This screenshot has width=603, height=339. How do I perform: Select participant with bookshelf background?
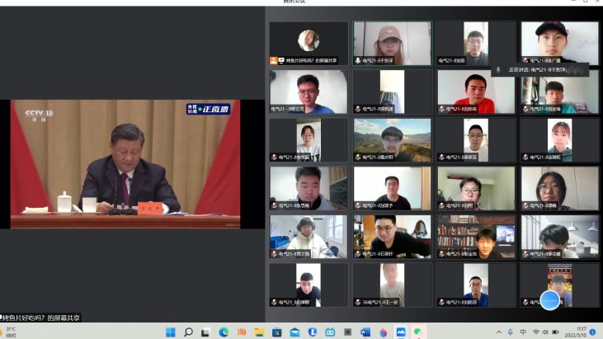point(476,237)
